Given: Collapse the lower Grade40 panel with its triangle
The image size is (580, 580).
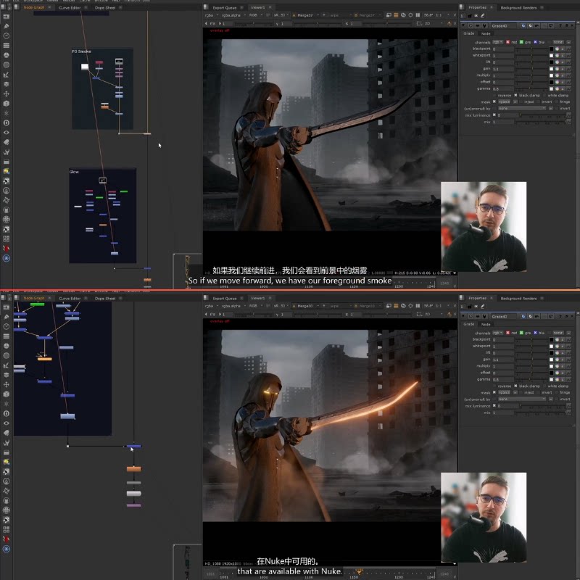Looking at the screenshot, I should pos(463,316).
